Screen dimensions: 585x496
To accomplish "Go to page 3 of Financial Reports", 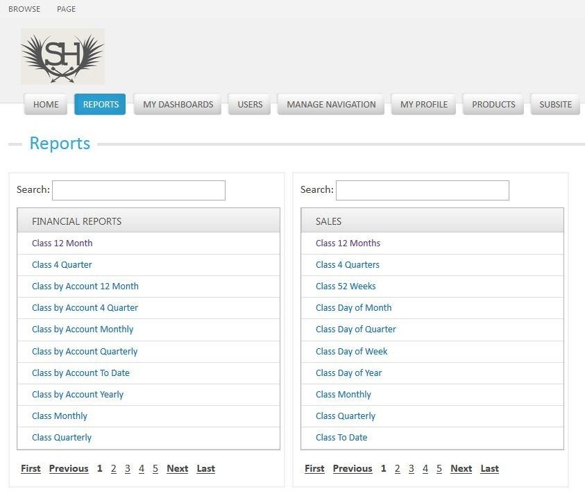I will click(x=128, y=469).
